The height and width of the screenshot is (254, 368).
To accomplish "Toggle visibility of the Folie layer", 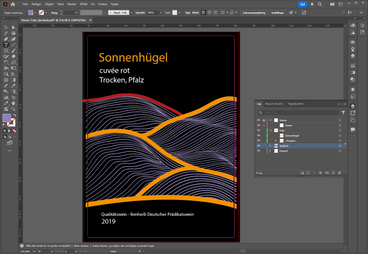I will coord(258,130).
